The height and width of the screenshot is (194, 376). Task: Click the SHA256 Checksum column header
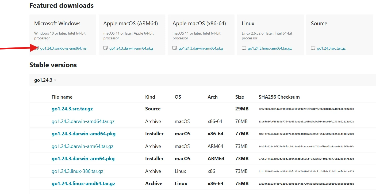click(279, 97)
